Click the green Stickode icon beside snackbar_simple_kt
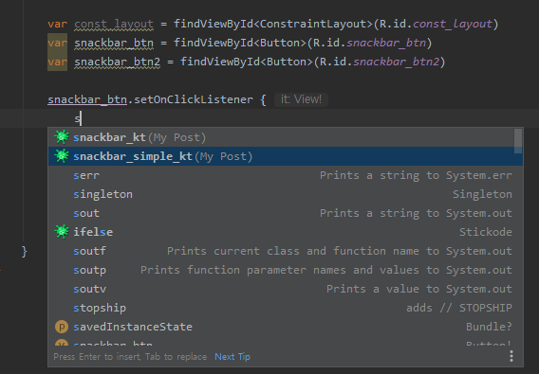539x374 pixels. click(62, 156)
